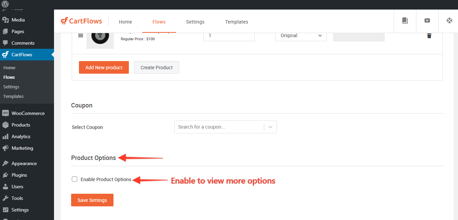Image resolution: width=458 pixels, height=220 pixels.
Task: Click the Users person icon
Action: [x=5, y=187]
